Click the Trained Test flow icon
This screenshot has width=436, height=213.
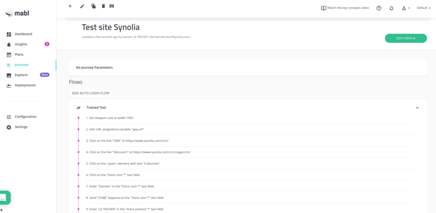[78, 108]
